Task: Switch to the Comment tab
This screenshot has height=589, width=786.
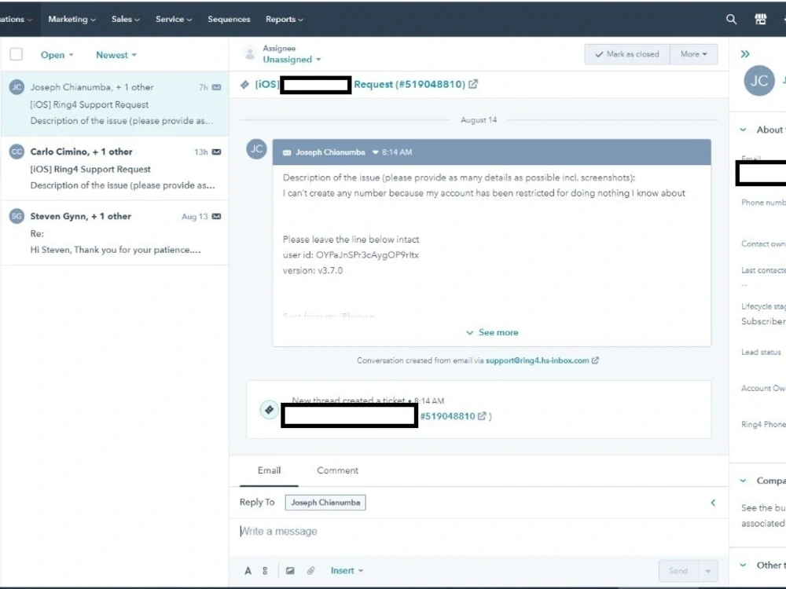Action: (x=337, y=470)
